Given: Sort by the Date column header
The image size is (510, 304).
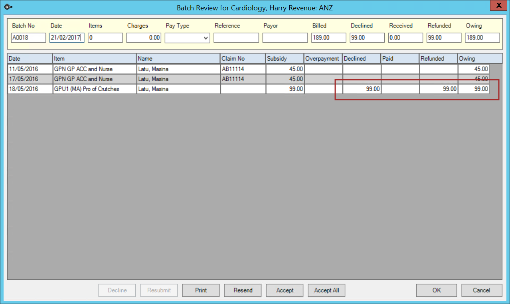Looking at the screenshot, I should pos(30,59).
